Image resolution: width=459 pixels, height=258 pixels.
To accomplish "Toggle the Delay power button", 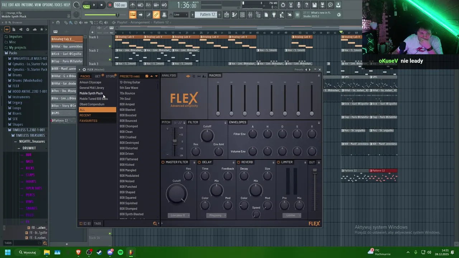I will (199, 162).
